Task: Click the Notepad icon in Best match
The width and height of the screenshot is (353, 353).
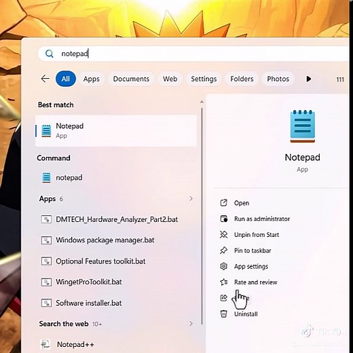Action: tap(46, 130)
